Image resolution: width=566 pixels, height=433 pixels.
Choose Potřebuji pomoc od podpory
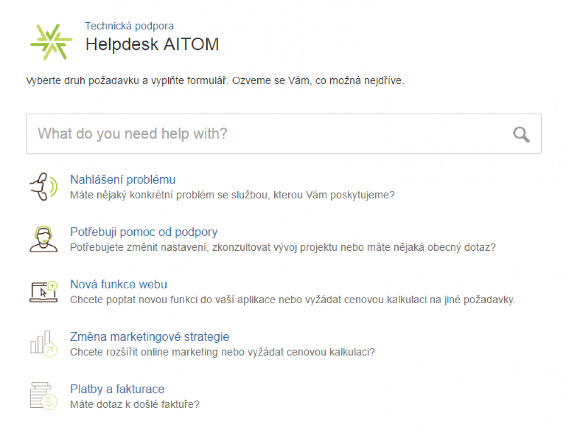point(144,232)
